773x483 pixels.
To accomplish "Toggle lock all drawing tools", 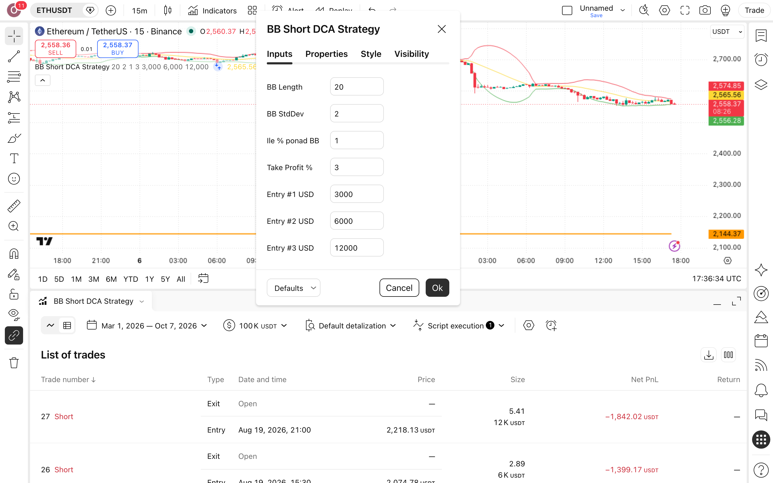I will [x=14, y=294].
